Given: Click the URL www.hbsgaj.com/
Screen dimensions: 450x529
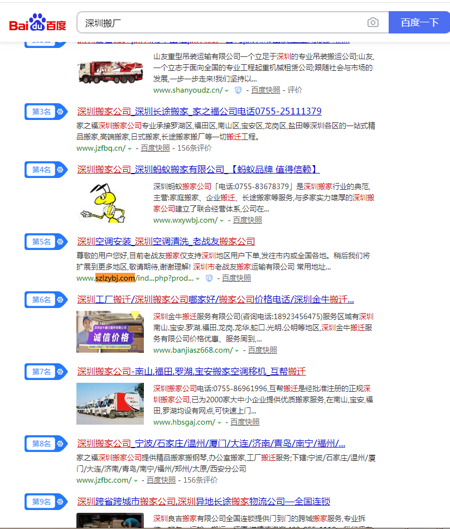Looking at the screenshot, I should (x=185, y=422).
